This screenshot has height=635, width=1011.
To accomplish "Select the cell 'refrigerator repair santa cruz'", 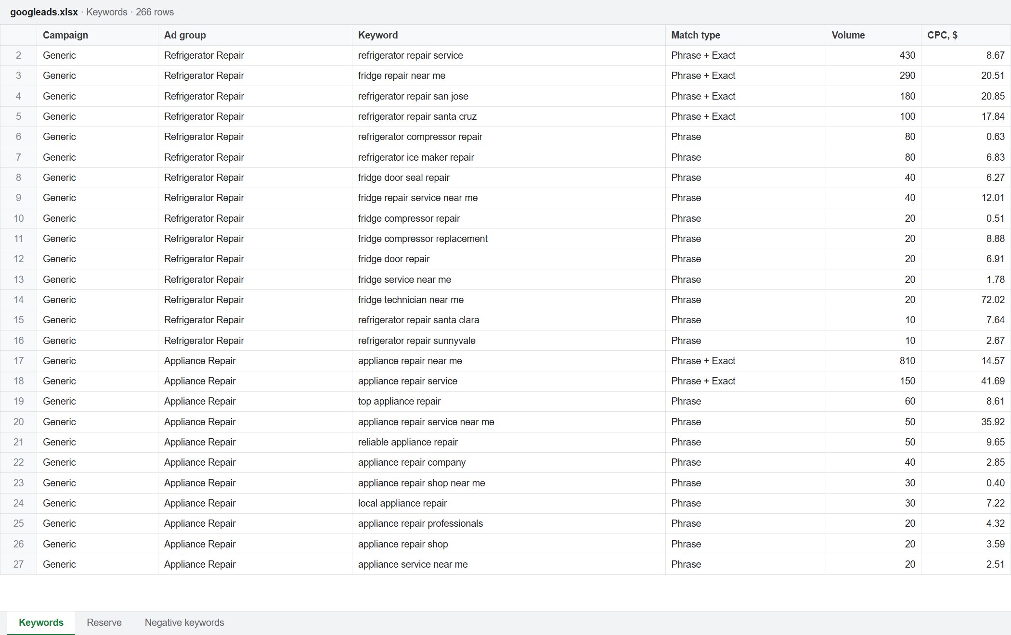I will coord(508,116).
